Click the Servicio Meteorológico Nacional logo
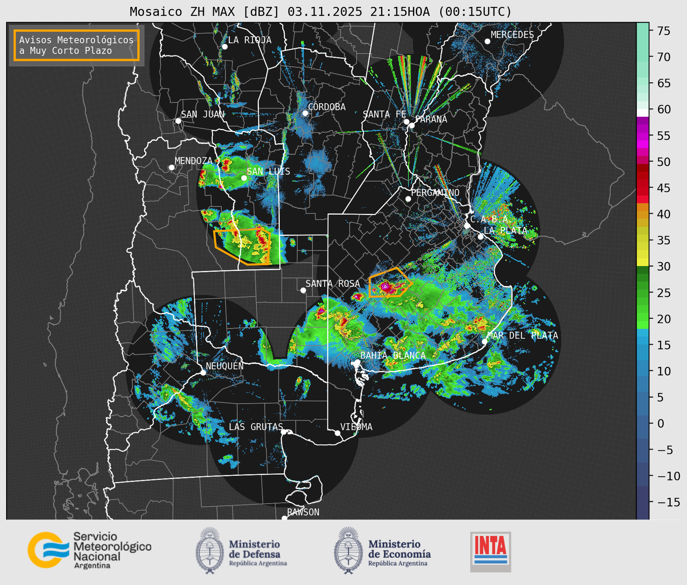This screenshot has height=585, width=687. (x=89, y=550)
